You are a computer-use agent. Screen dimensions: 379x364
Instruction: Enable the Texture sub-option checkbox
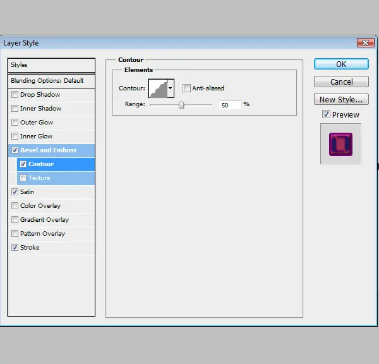(x=23, y=178)
